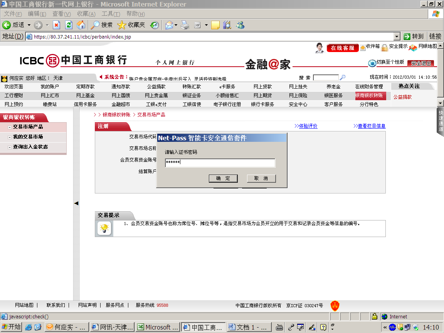
Task: Open the 快速通道 side tab
Action: [x=441, y=121]
